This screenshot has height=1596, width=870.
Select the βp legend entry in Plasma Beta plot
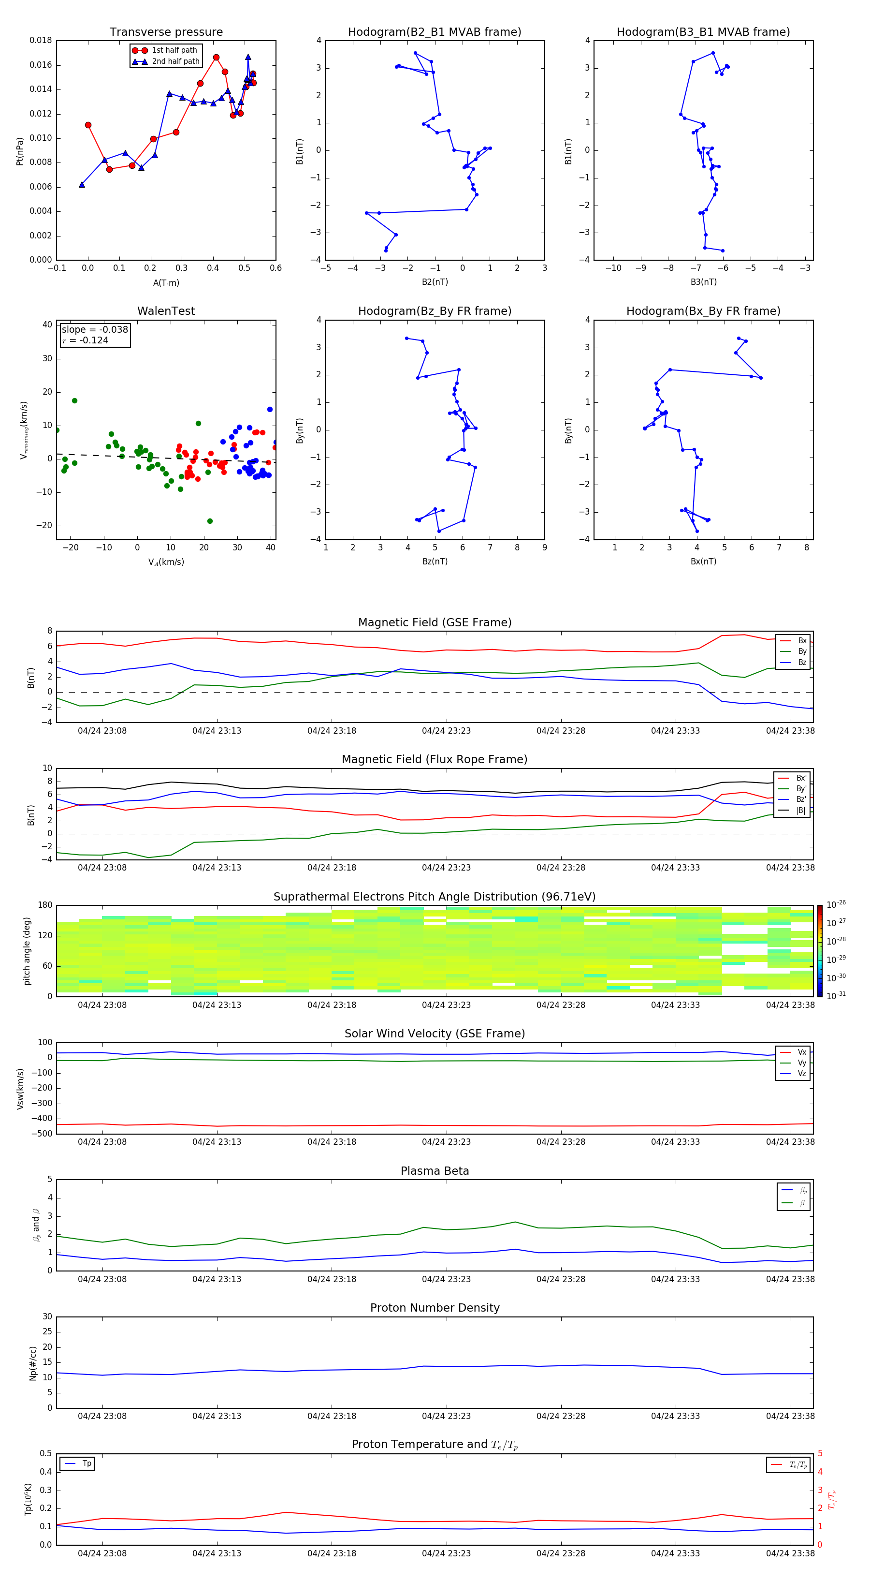click(x=795, y=1190)
